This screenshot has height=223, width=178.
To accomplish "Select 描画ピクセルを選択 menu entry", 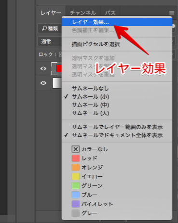I will (117, 44).
